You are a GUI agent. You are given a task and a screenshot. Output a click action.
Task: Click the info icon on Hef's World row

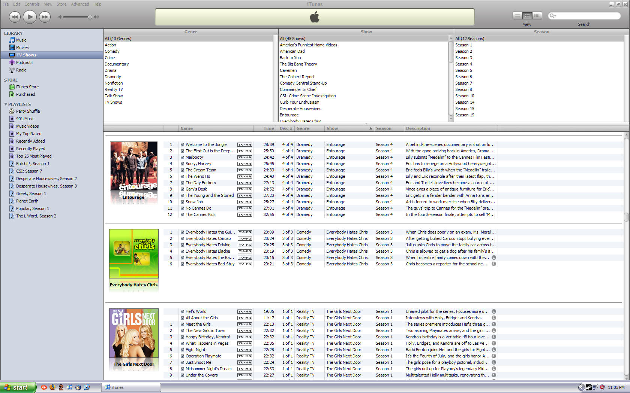coord(494,311)
